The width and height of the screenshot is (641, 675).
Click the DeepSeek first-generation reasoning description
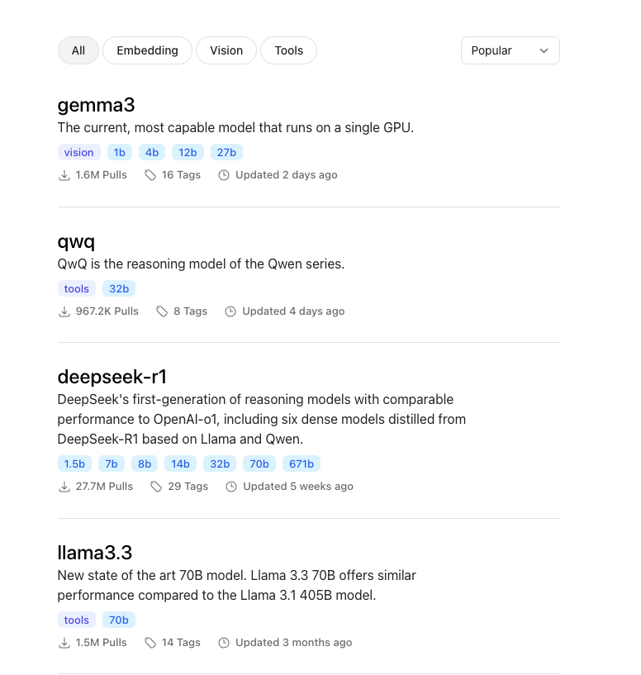point(262,419)
